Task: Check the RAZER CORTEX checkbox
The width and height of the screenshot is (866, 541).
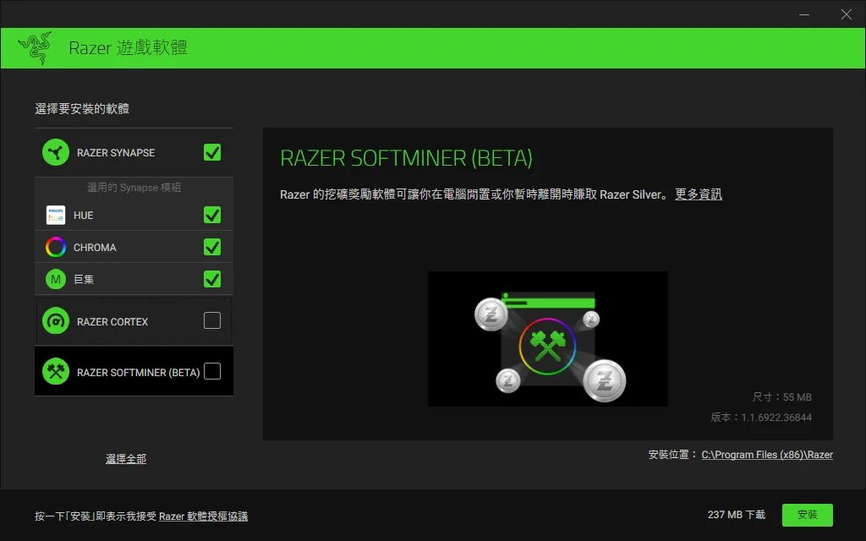Action: point(212,320)
